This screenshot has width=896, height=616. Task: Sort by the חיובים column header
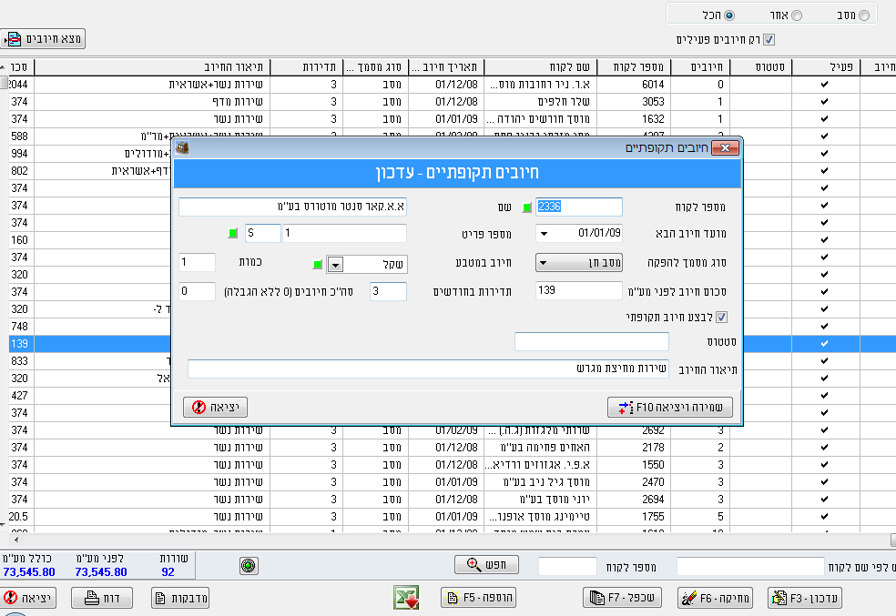[x=700, y=67]
